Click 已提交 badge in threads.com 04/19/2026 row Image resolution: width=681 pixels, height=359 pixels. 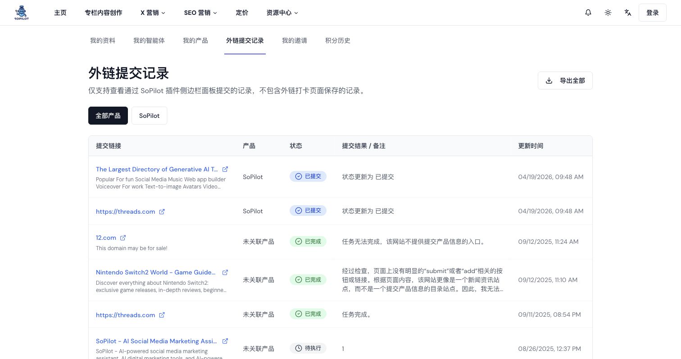308,211
